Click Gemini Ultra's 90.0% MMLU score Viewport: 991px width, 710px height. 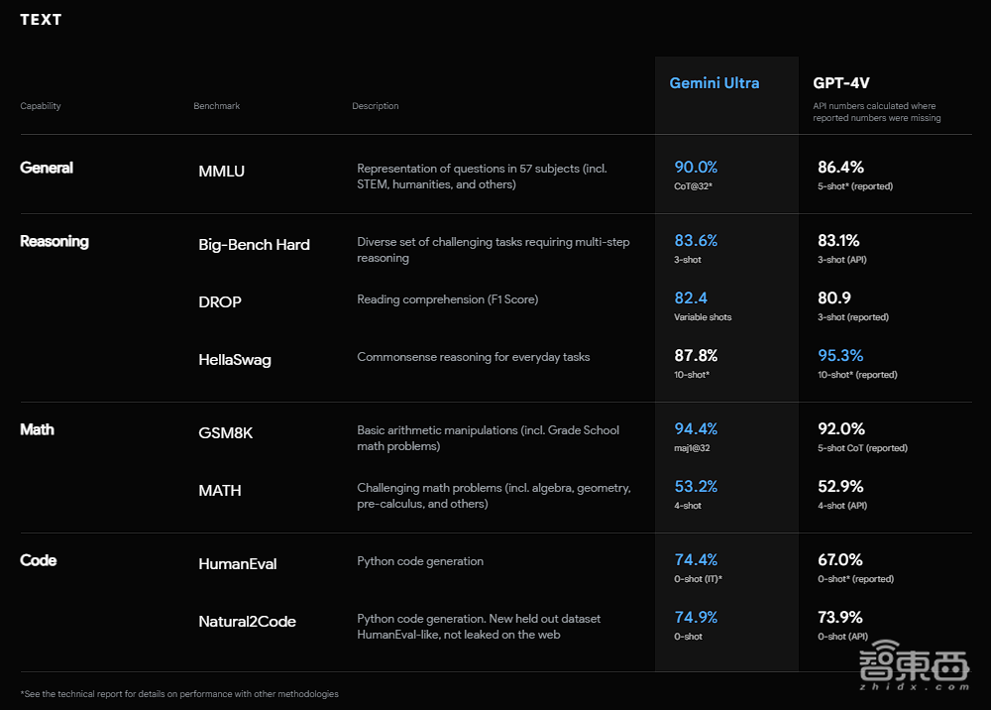tap(696, 168)
